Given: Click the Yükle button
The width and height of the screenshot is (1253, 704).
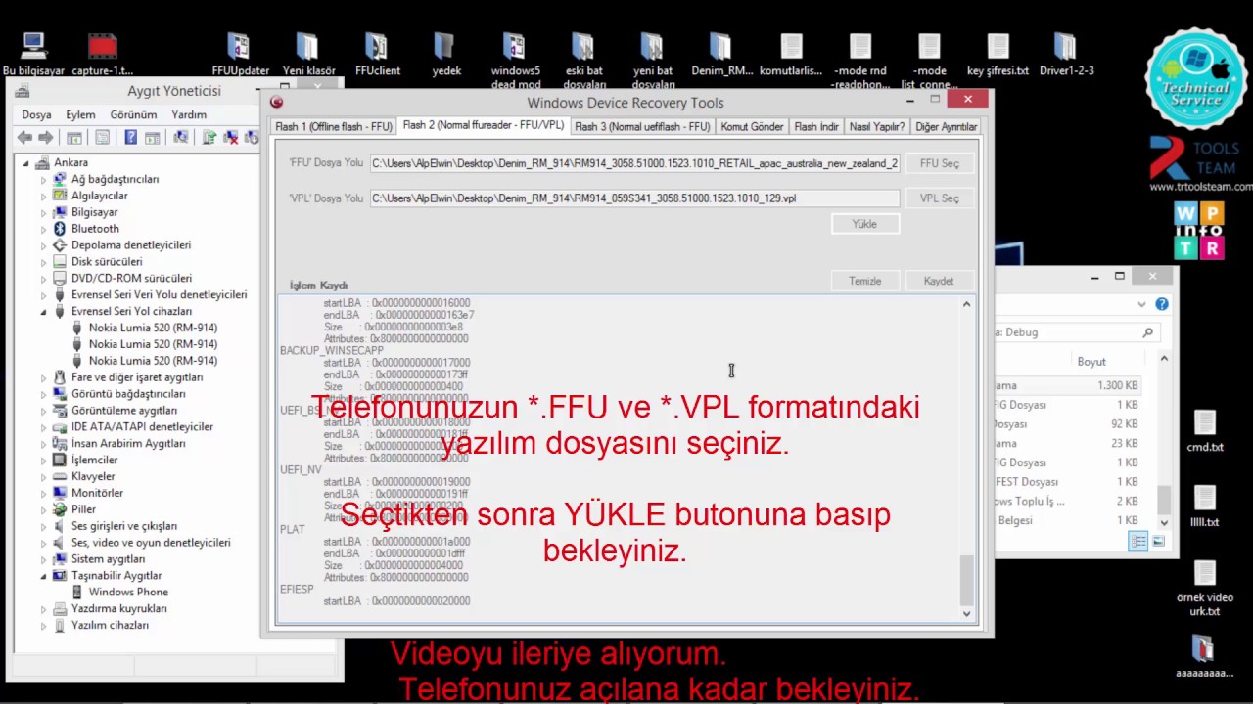Looking at the screenshot, I should point(864,224).
